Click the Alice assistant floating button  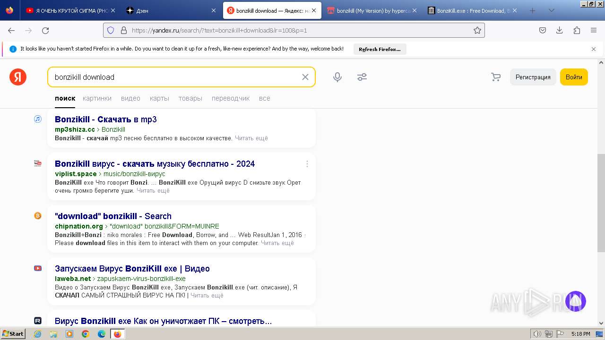[575, 301]
